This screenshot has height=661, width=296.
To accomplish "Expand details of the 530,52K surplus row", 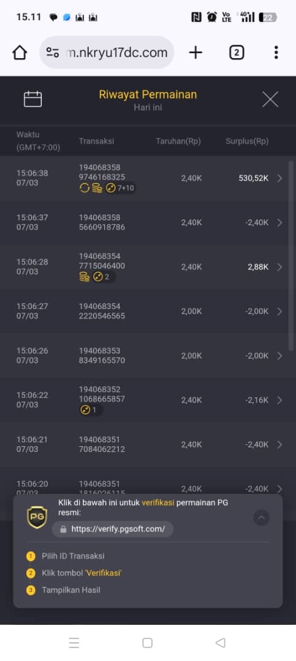I will [x=279, y=178].
